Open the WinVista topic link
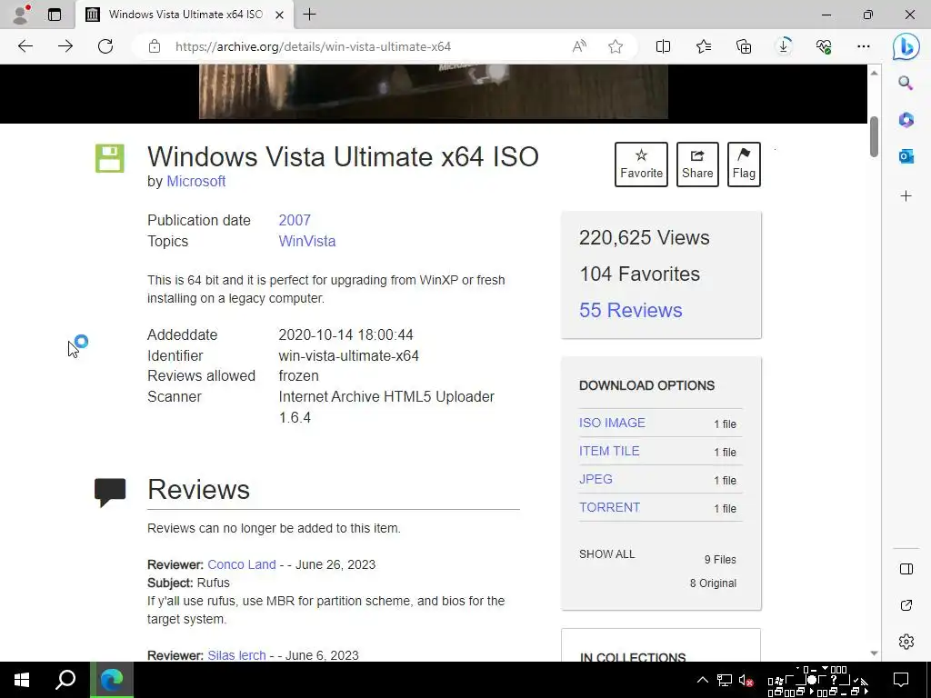Viewport: 931px width, 698px height. [307, 241]
